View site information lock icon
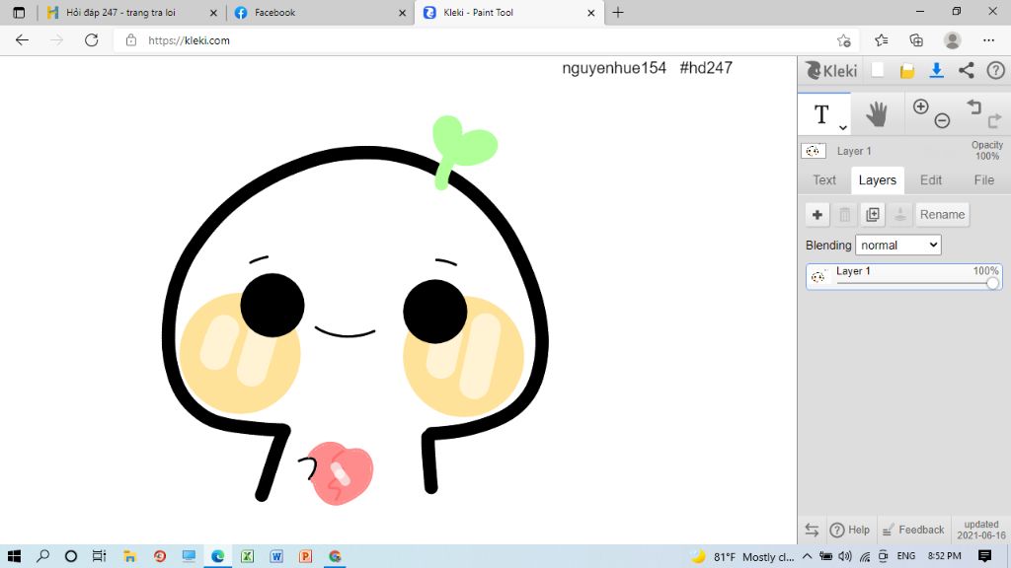This screenshot has width=1011, height=568. click(131, 40)
